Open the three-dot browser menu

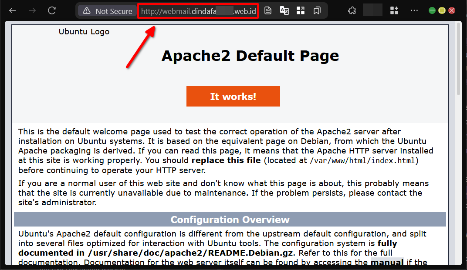pos(414,11)
